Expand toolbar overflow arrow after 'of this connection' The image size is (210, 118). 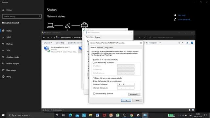[x=160, y=43]
